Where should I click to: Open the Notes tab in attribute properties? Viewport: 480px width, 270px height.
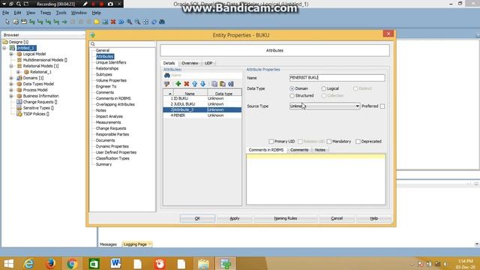[320, 150]
